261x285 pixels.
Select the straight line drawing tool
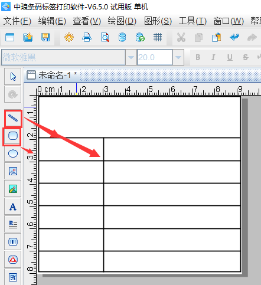[13, 119]
